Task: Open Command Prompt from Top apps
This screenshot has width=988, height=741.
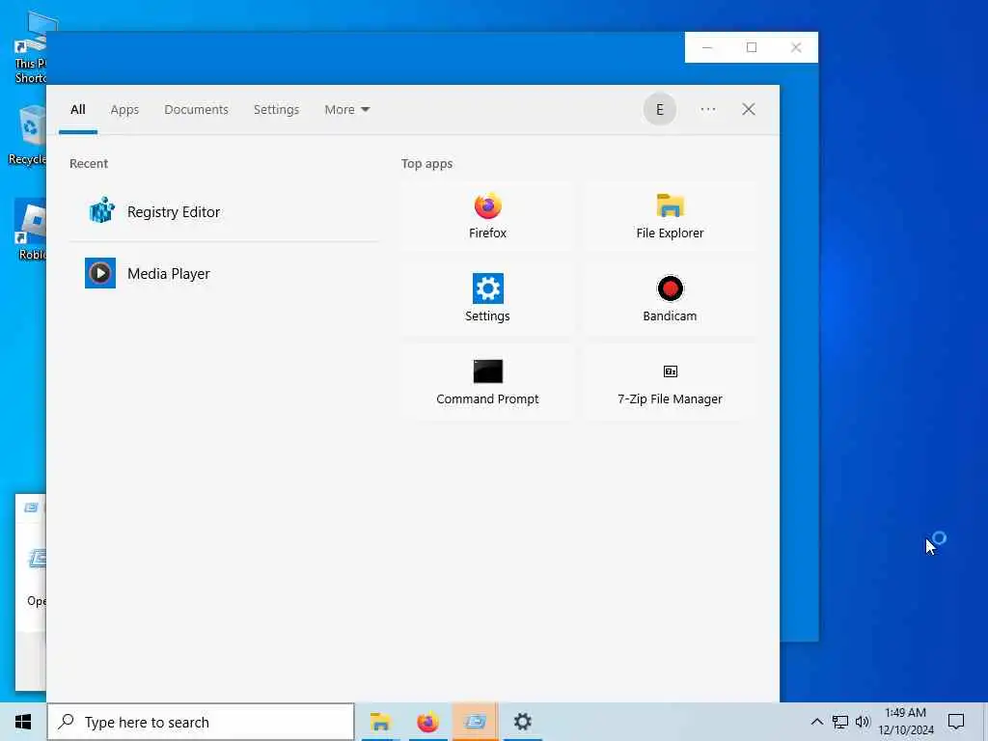Action: pos(487,382)
